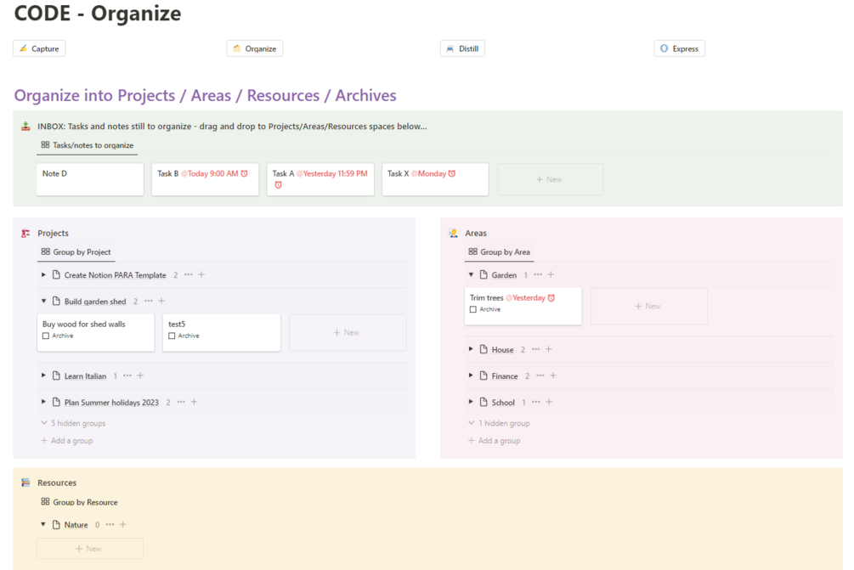
Task: Enable Archive checkbox on Trim trees card
Action: tap(473, 309)
